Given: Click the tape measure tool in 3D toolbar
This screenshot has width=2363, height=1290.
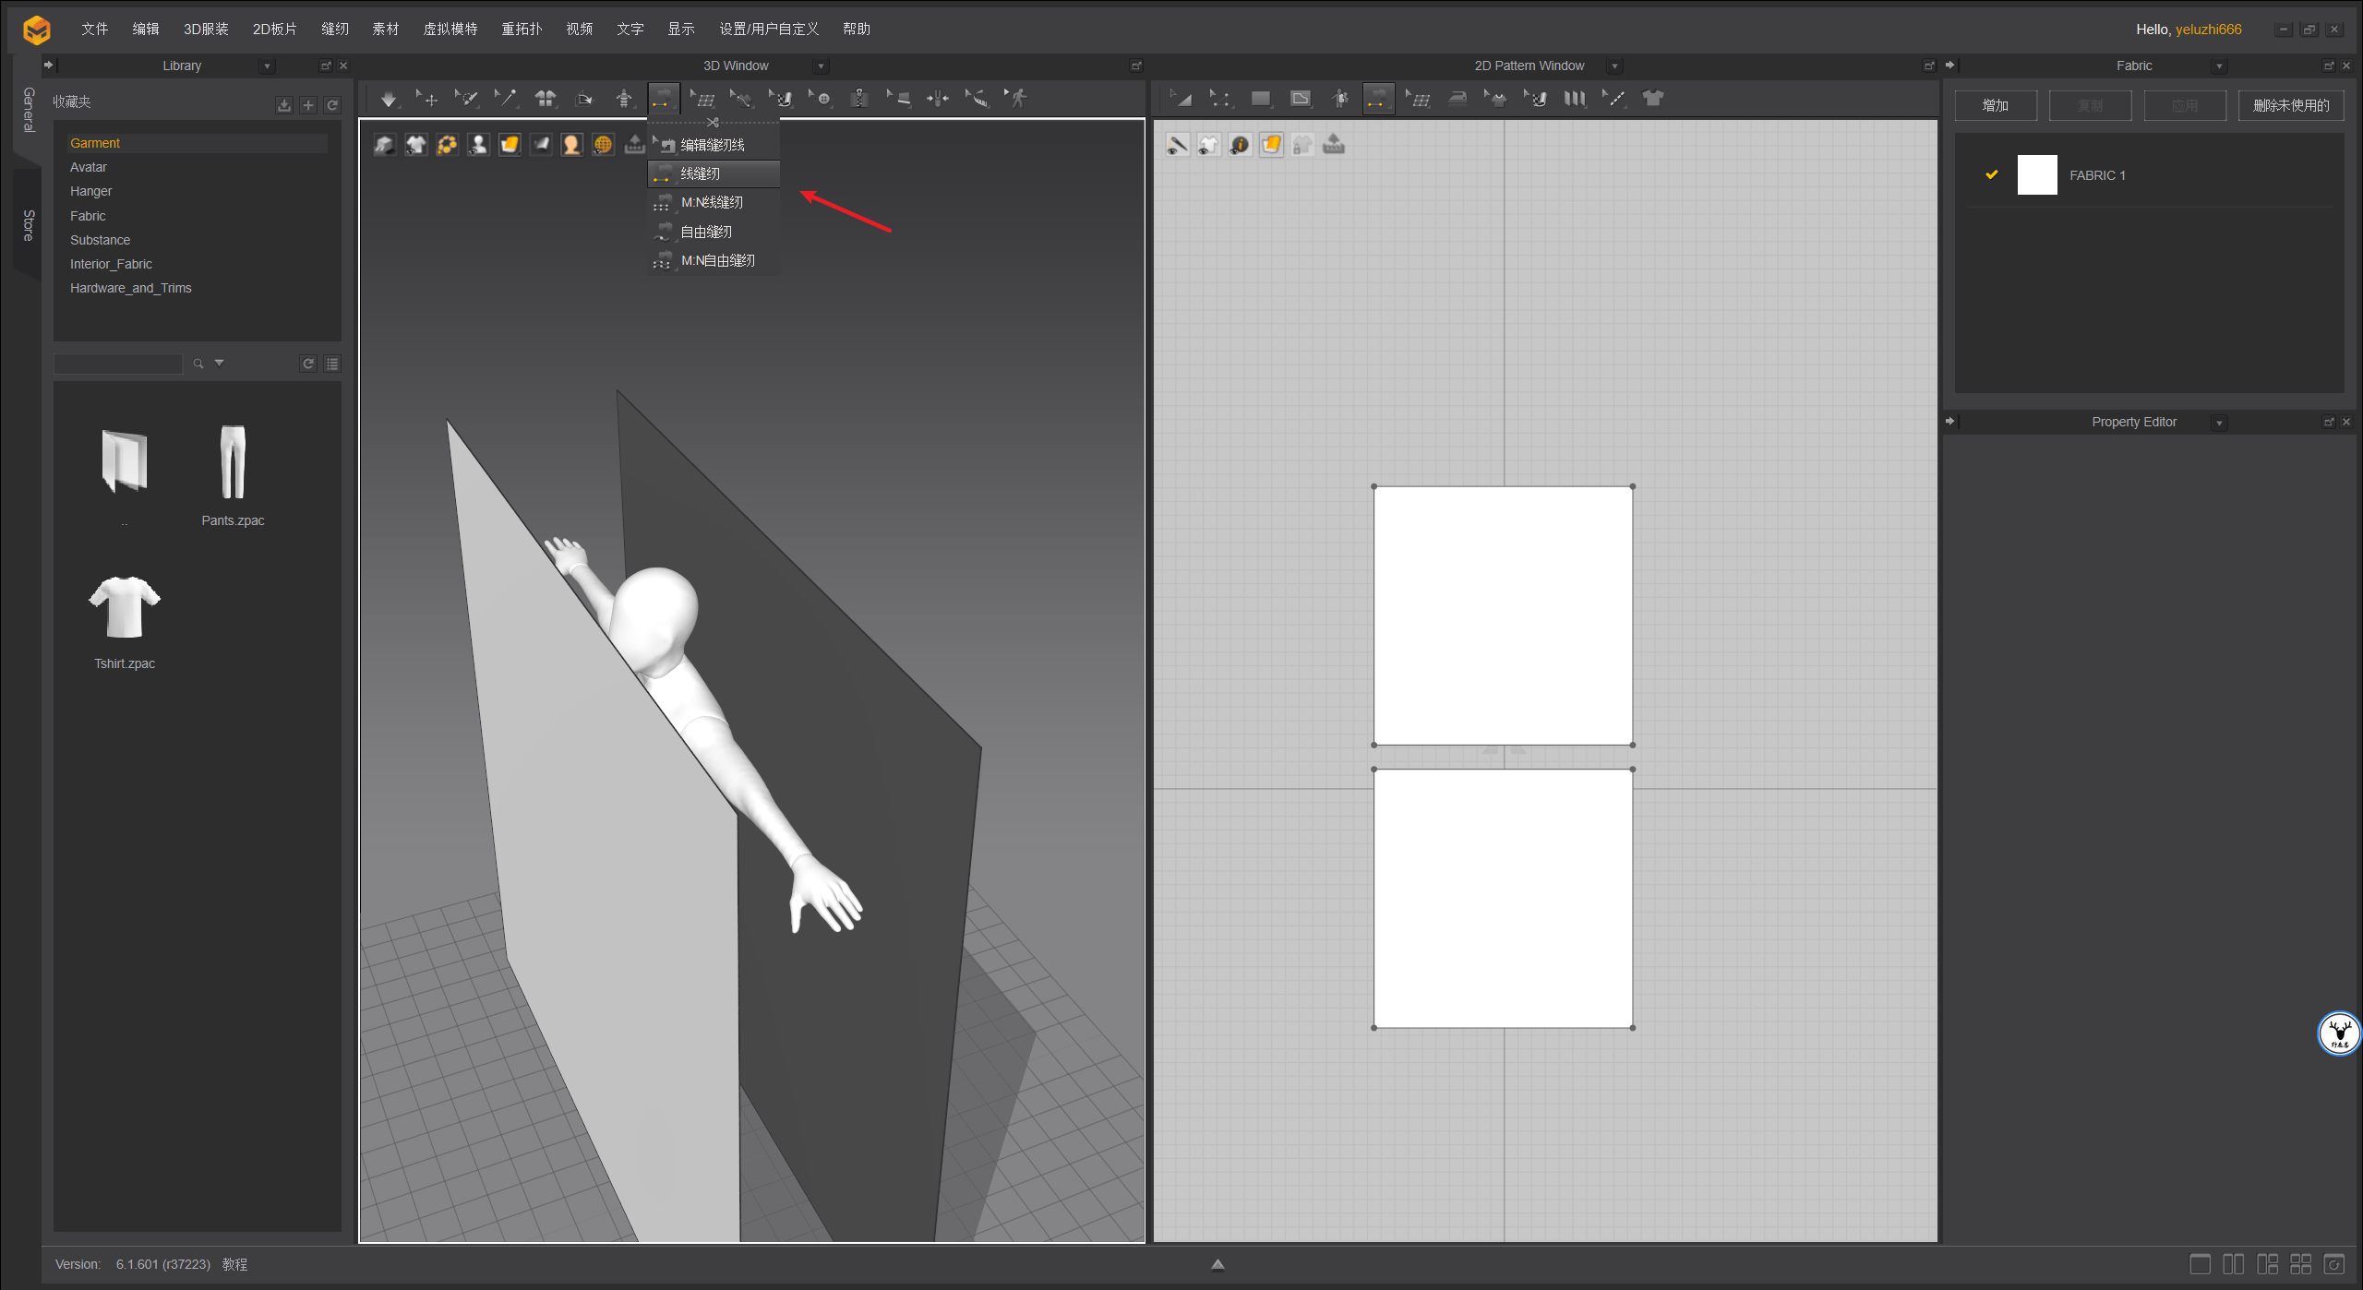Looking at the screenshot, I should (977, 99).
